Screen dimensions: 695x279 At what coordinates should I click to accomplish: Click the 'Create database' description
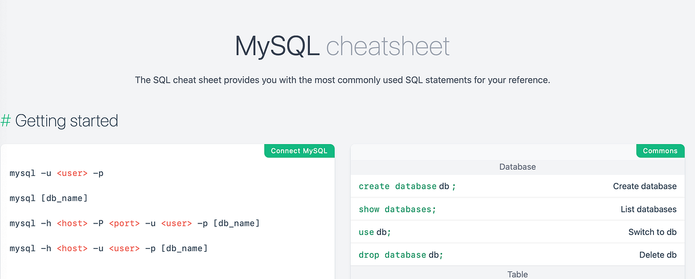point(645,186)
